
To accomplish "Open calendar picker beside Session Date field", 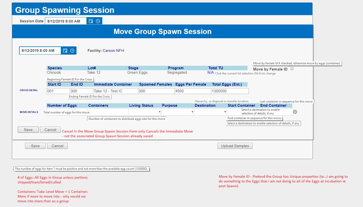I will pyautogui.click(x=91, y=21).
